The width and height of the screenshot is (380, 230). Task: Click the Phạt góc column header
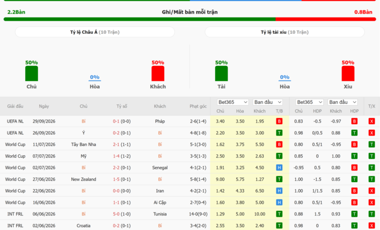point(198,106)
